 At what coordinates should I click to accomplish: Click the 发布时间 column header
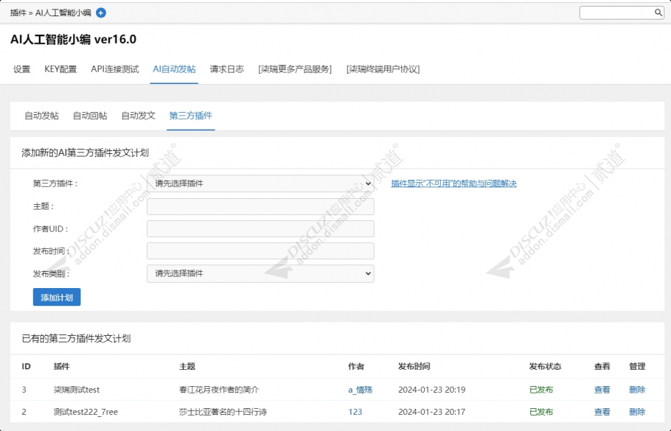click(x=414, y=366)
